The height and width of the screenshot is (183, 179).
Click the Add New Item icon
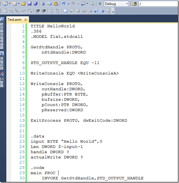tap(14, 4)
